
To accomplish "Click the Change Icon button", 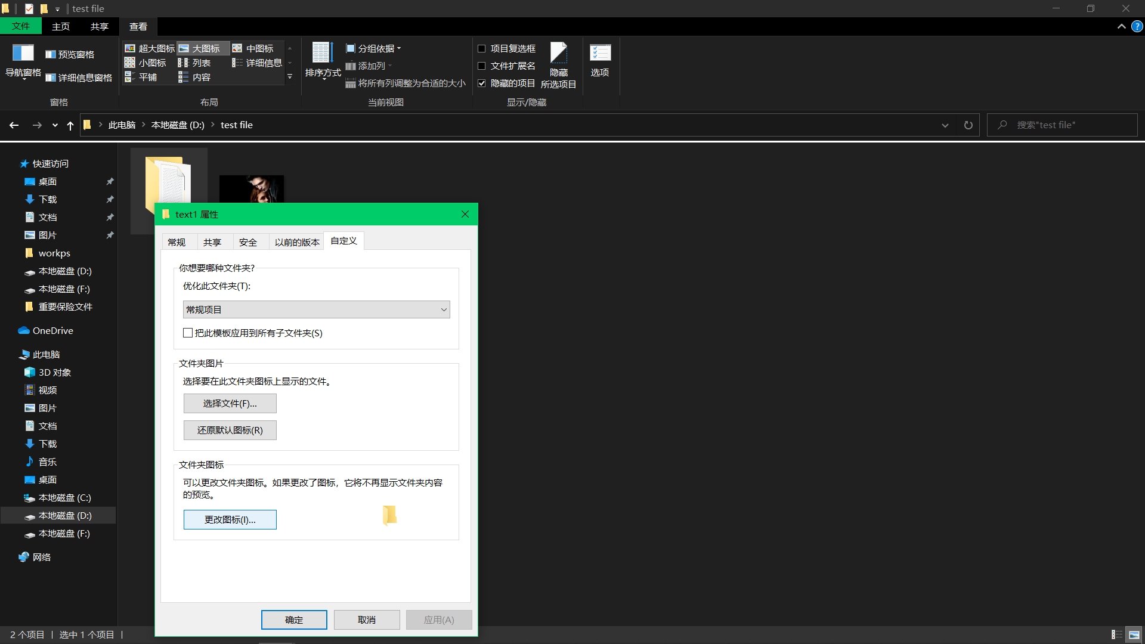I will (230, 519).
